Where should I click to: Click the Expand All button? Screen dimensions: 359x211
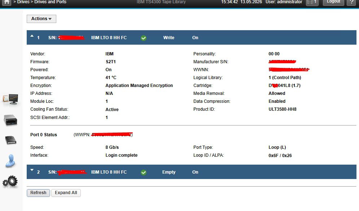point(66,193)
